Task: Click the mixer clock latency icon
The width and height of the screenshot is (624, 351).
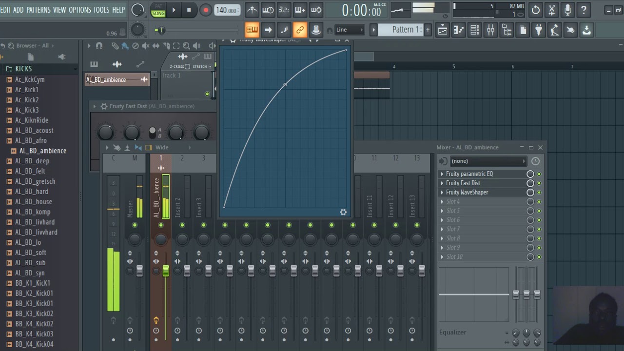Action: pyautogui.click(x=536, y=161)
